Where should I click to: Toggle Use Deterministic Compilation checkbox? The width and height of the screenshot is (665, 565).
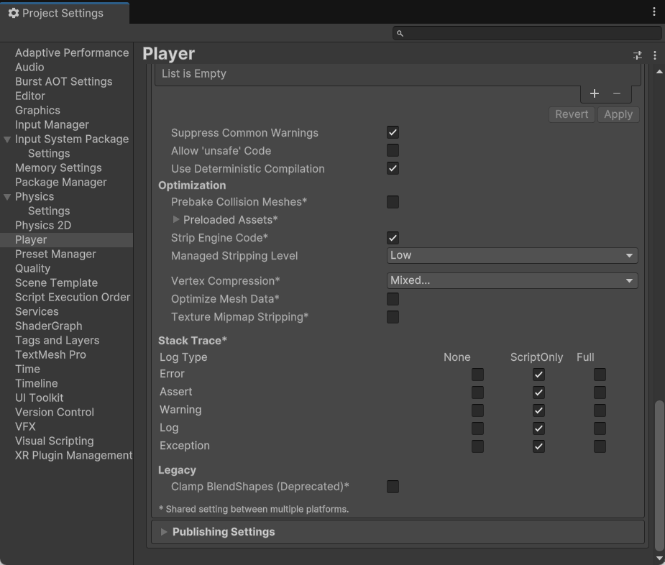tap(393, 168)
